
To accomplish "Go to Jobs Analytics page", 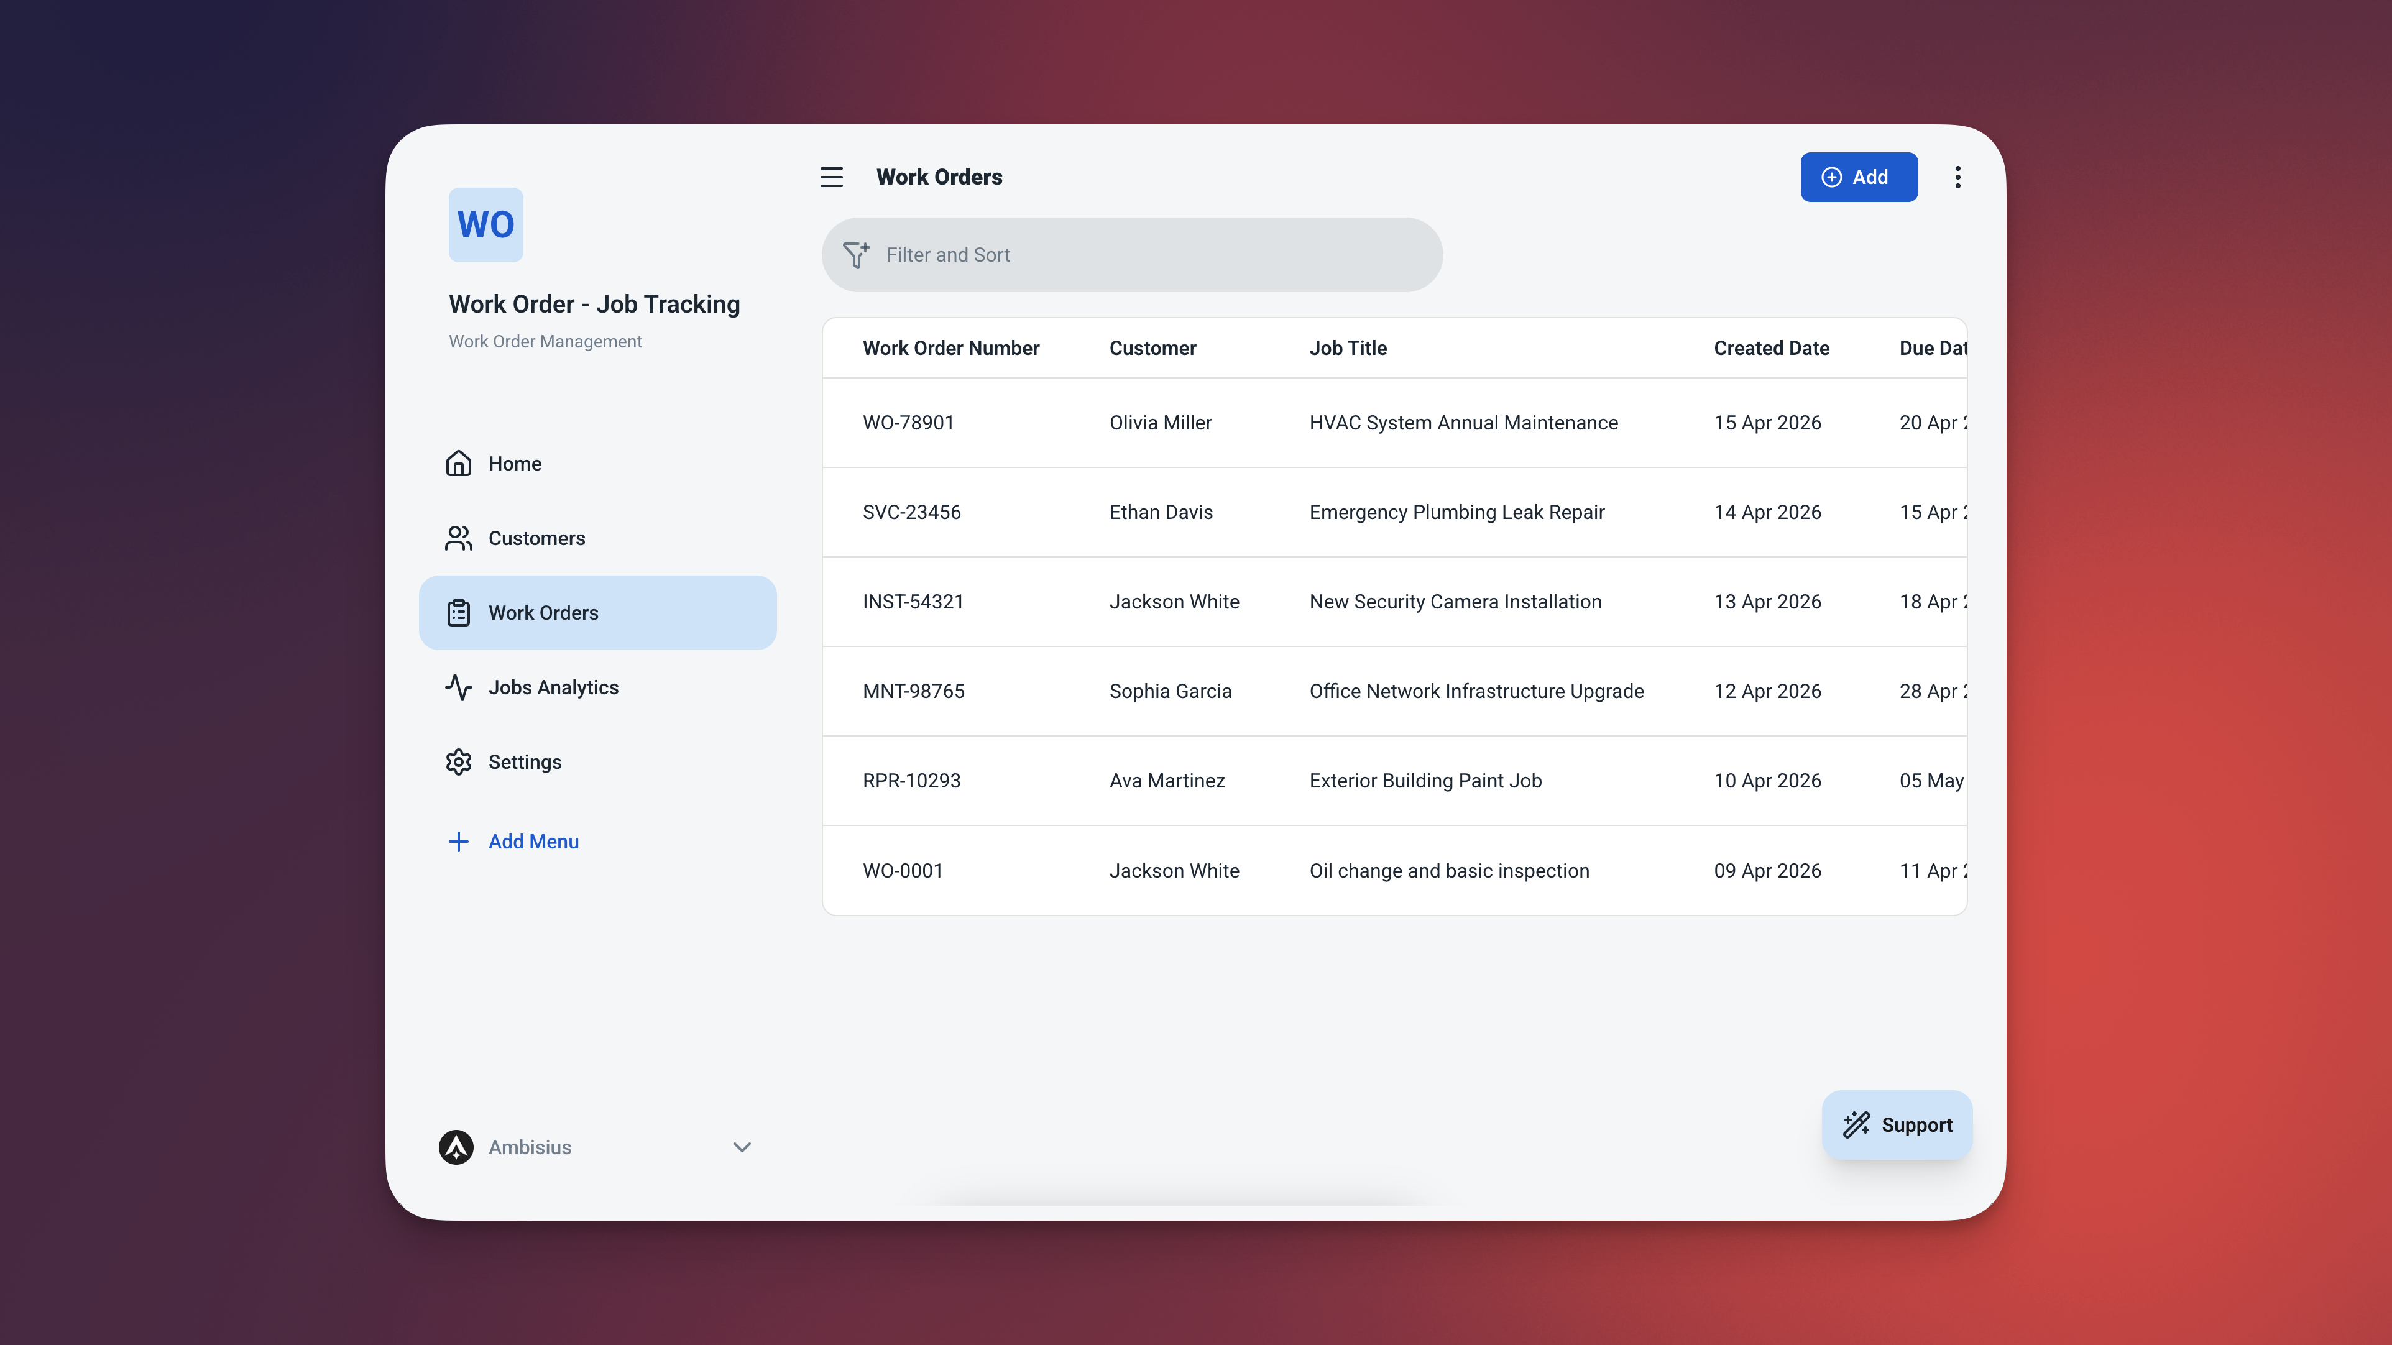I will 553,687.
